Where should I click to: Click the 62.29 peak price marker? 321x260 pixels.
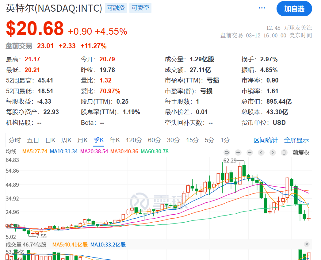coord(230,160)
